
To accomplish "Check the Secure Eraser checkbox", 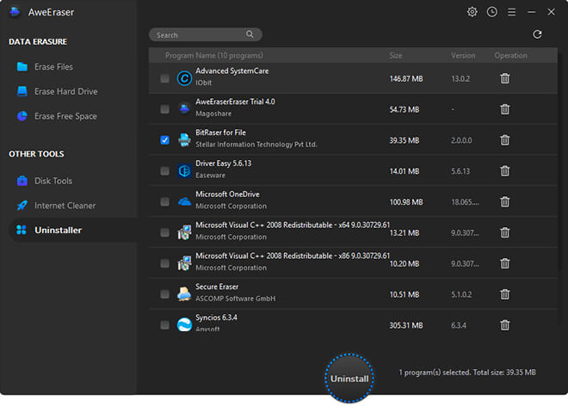I will tap(164, 294).
